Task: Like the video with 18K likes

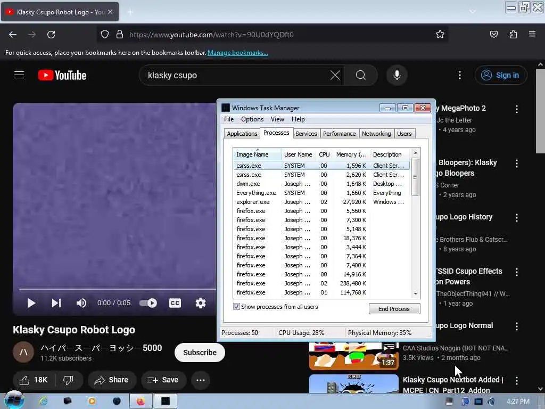Action: [x=34, y=380]
